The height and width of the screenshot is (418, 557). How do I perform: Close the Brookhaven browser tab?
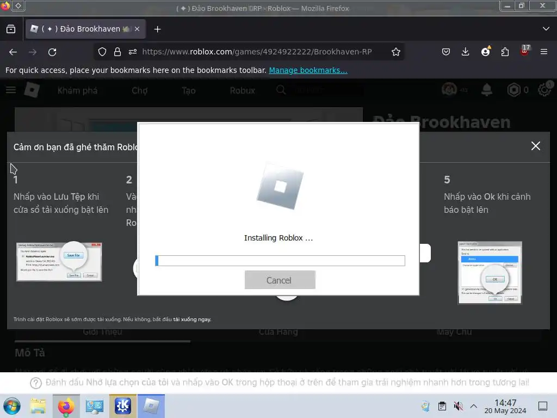[137, 29]
